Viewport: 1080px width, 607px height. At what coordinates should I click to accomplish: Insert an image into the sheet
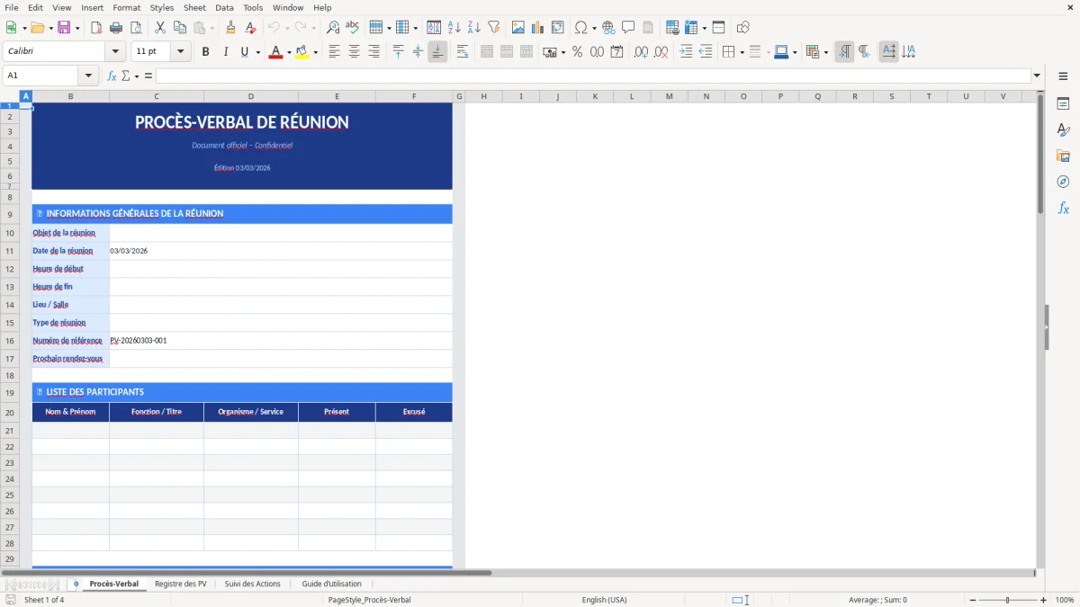[518, 27]
